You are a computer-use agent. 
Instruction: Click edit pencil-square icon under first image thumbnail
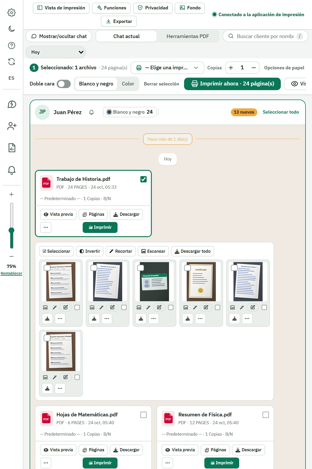coord(66,307)
